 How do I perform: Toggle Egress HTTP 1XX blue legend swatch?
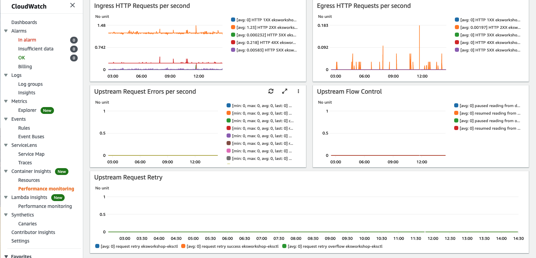[x=457, y=20]
